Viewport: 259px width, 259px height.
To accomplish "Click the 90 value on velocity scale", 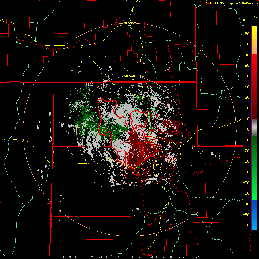I will (x=247, y=34).
